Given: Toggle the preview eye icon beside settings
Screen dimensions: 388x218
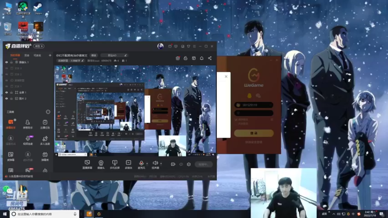Looking at the screenshot, I should pyautogui.click(x=181, y=164).
